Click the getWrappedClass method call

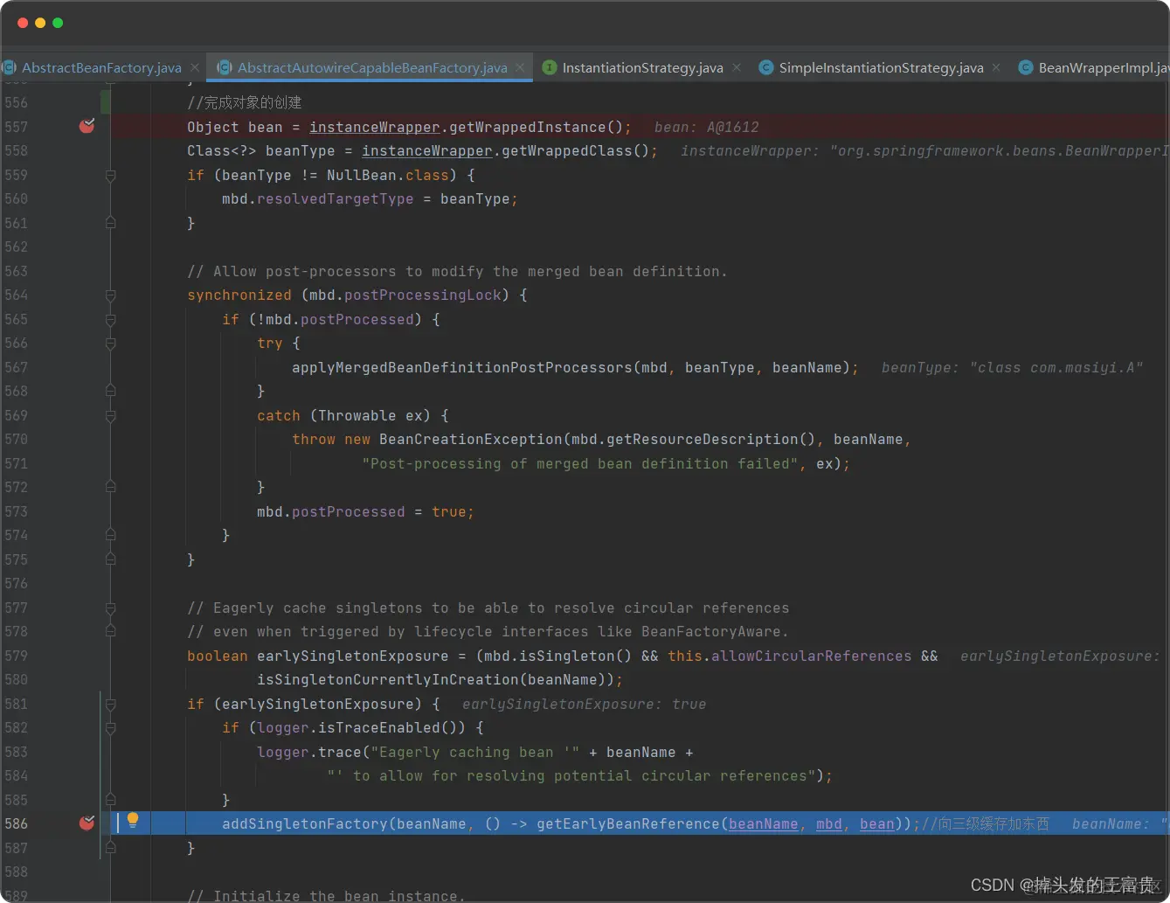[x=566, y=150]
